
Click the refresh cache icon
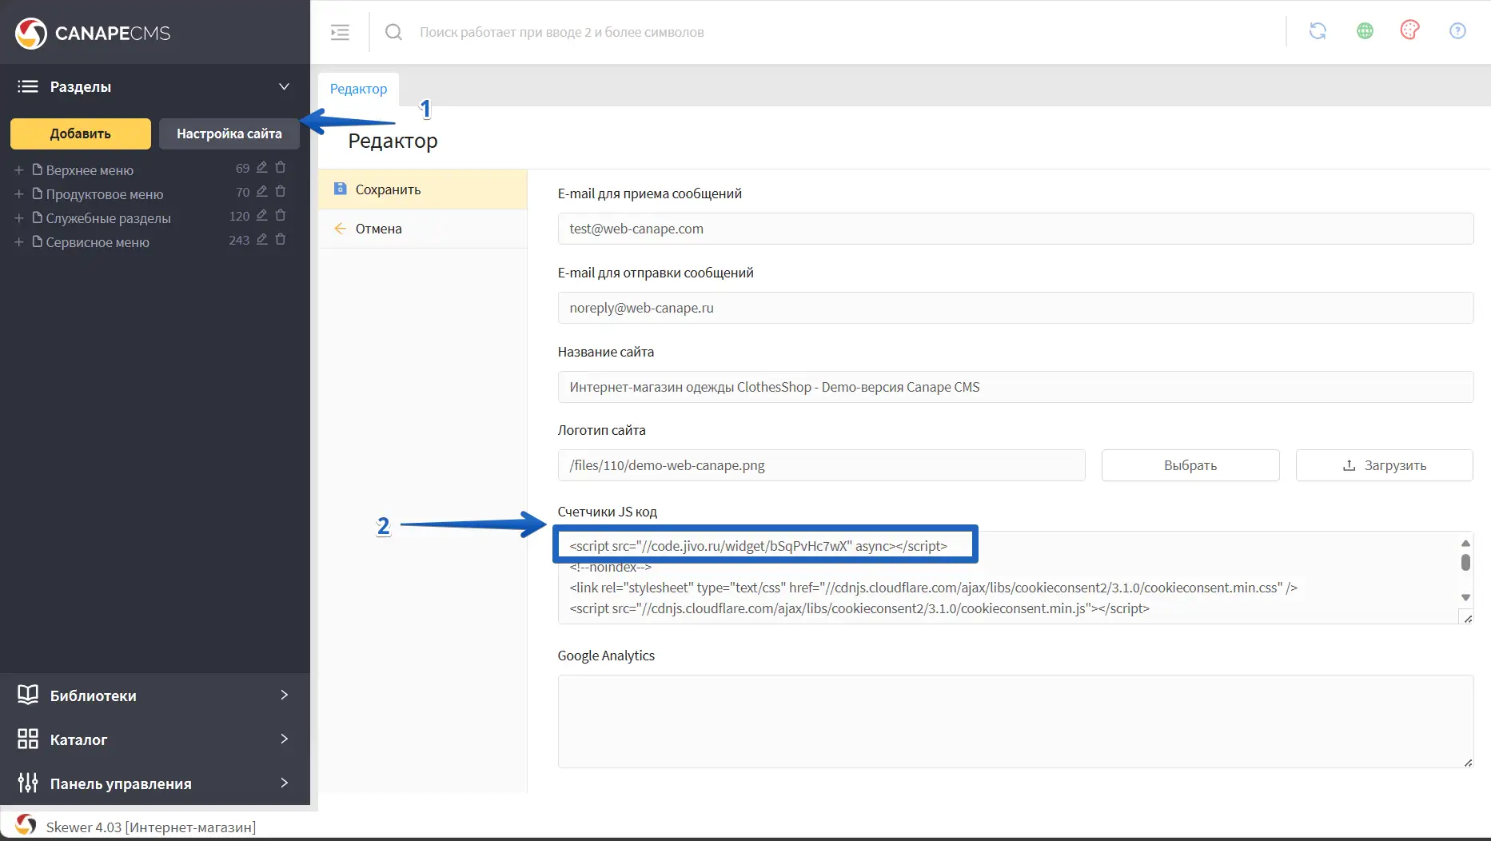click(x=1318, y=31)
